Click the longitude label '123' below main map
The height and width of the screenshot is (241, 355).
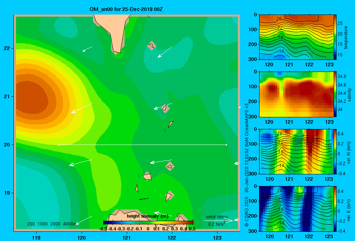coord(217,237)
